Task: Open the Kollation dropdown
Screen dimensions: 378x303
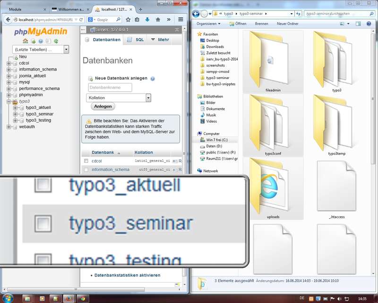Action: coord(148,98)
